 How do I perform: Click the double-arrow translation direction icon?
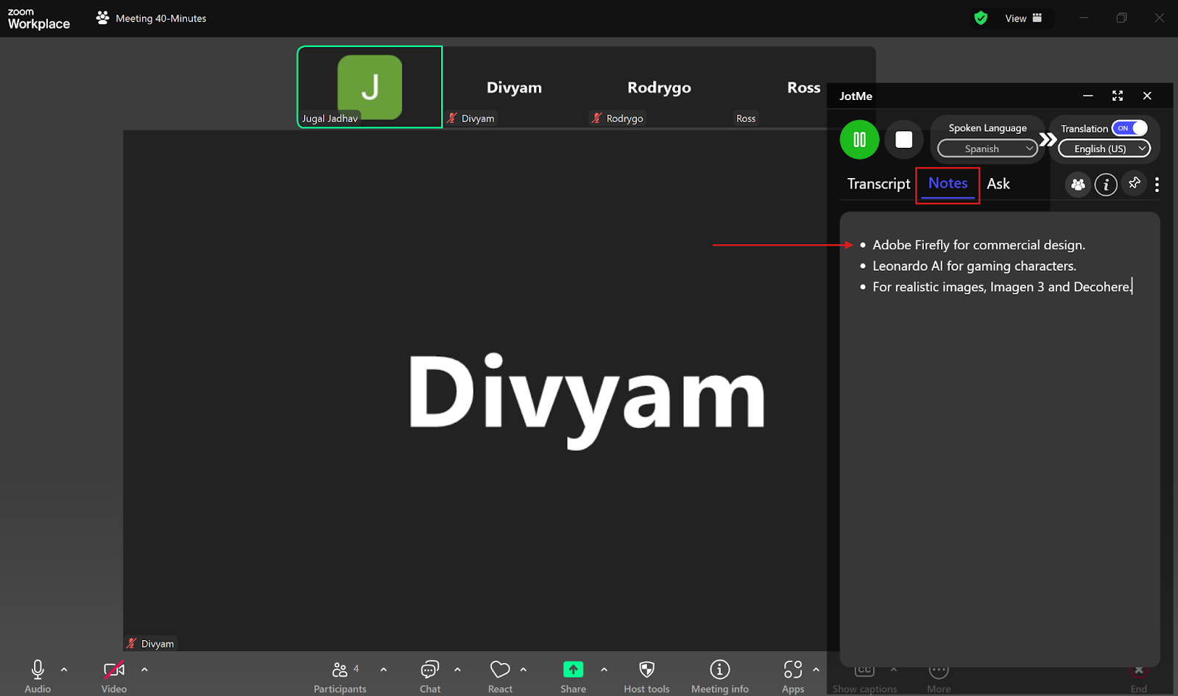[1048, 140]
